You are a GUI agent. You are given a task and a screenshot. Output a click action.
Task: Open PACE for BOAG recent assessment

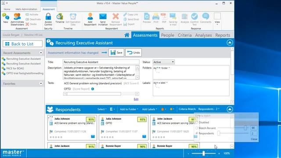point(15,68)
